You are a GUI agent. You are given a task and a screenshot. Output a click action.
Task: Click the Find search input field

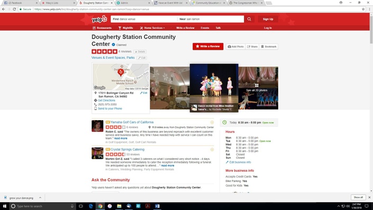(x=144, y=19)
